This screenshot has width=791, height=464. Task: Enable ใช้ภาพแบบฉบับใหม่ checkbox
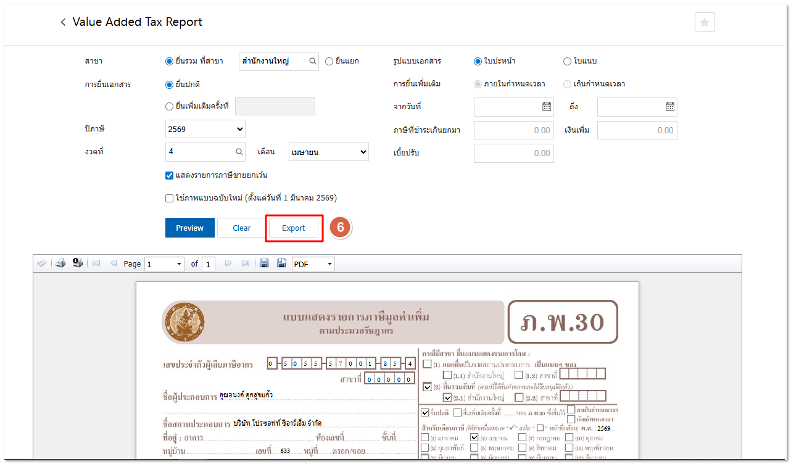pos(170,198)
